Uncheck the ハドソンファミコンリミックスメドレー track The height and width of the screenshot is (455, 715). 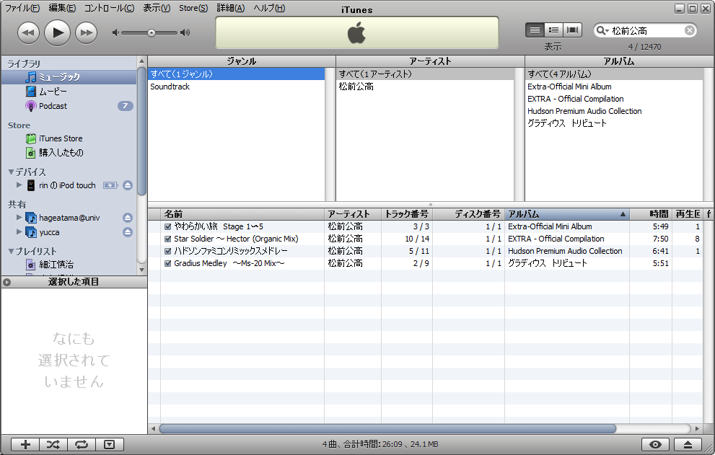pyautogui.click(x=168, y=251)
